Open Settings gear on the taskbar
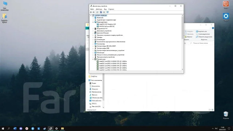The height and width of the screenshot is (131, 233). [56, 128]
